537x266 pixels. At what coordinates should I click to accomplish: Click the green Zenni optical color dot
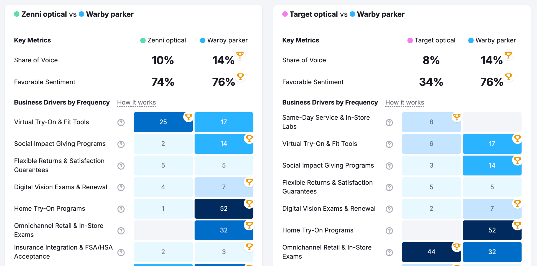[x=143, y=40]
